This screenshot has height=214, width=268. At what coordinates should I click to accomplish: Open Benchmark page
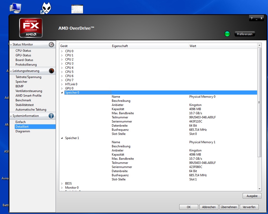click(x=23, y=100)
